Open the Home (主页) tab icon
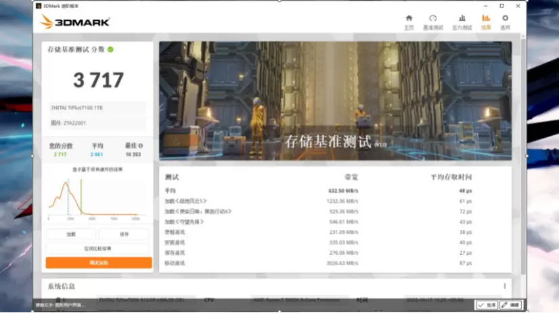 [x=409, y=21]
